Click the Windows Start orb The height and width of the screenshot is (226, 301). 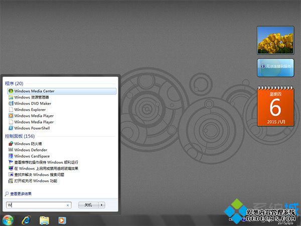coord(8,220)
